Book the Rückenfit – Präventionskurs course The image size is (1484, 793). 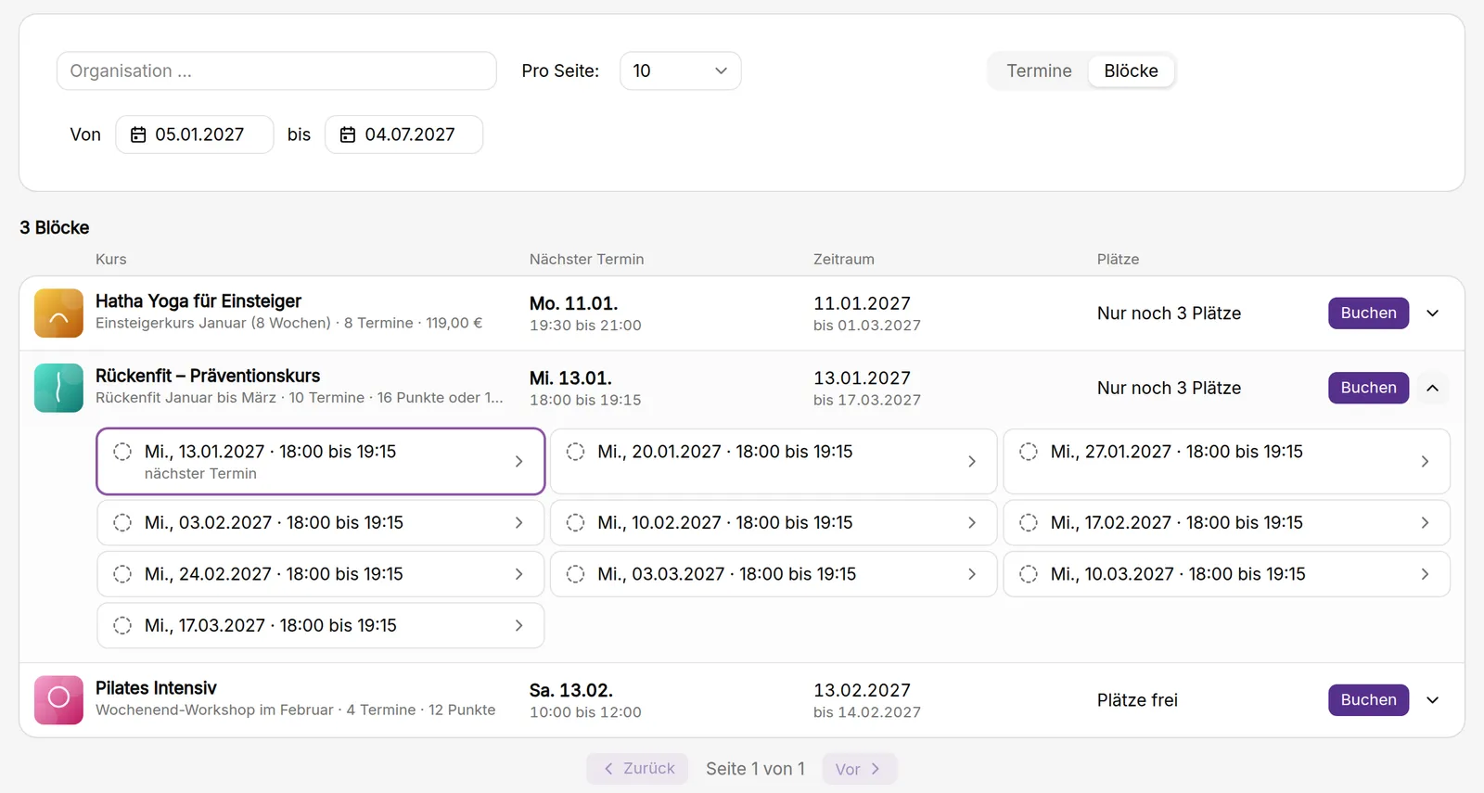pos(1368,388)
